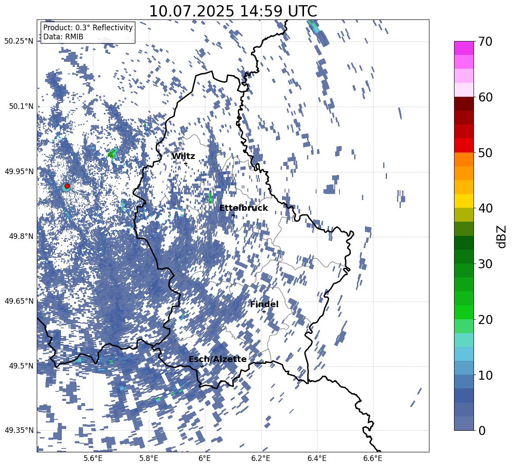Click the 50.1°N latitude label
The image size is (512, 467).
coord(21,106)
